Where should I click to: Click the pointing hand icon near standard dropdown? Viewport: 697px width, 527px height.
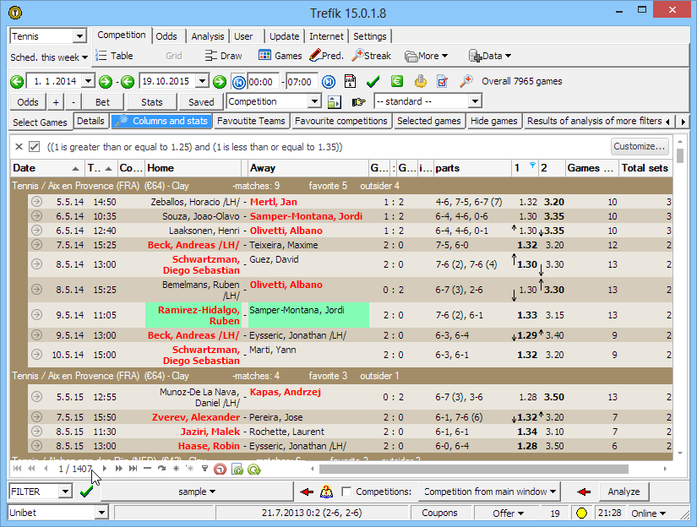pyautogui.click(x=358, y=101)
